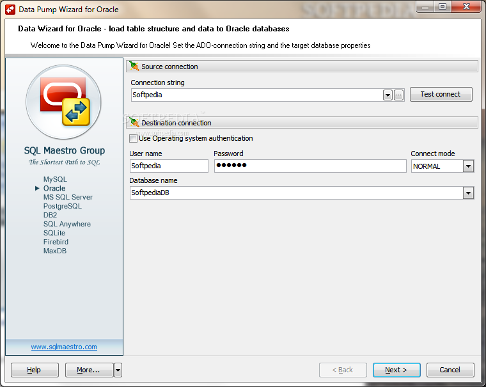This screenshot has width=486, height=387.
Task: Click the Cancel button
Action: click(x=450, y=370)
